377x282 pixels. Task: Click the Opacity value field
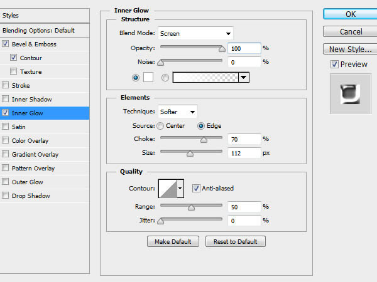(x=244, y=48)
